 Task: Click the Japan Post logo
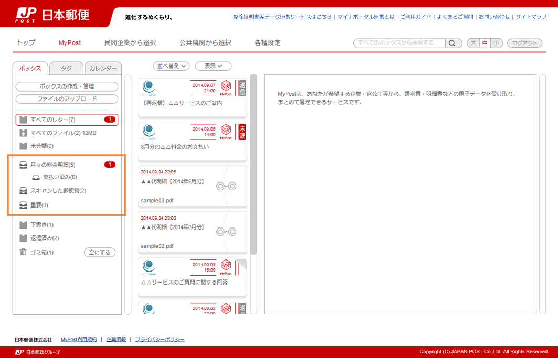click(52, 15)
